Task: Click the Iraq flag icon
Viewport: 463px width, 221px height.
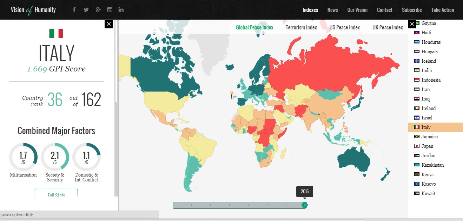Action: [x=417, y=99]
